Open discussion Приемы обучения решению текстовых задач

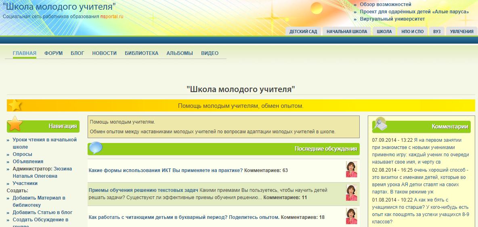point(143,190)
